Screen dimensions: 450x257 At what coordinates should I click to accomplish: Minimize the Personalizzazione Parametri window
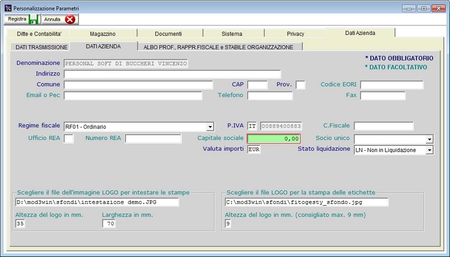pos(409,9)
